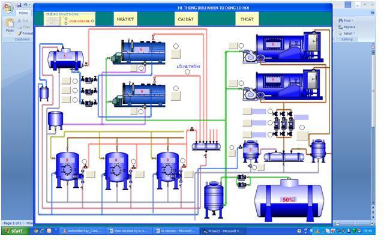Toggle the LỖI HỆ THỐNG indicator circle

[x=187, y=72]
